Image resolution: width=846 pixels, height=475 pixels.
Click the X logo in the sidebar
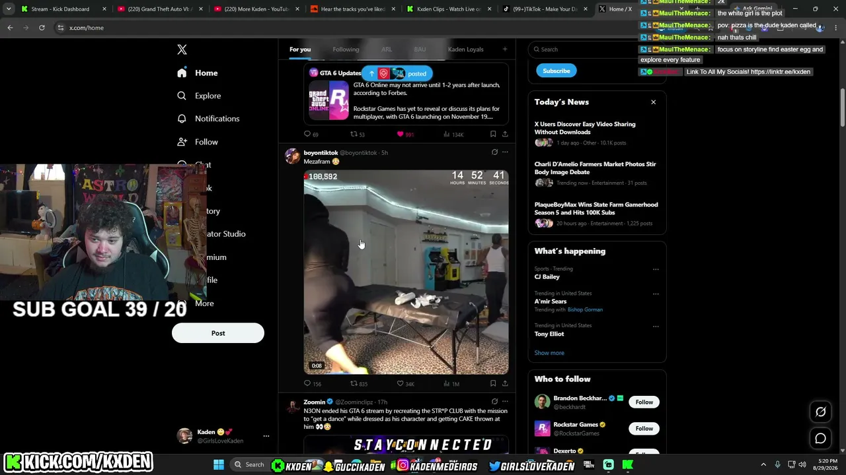[182, 49]
